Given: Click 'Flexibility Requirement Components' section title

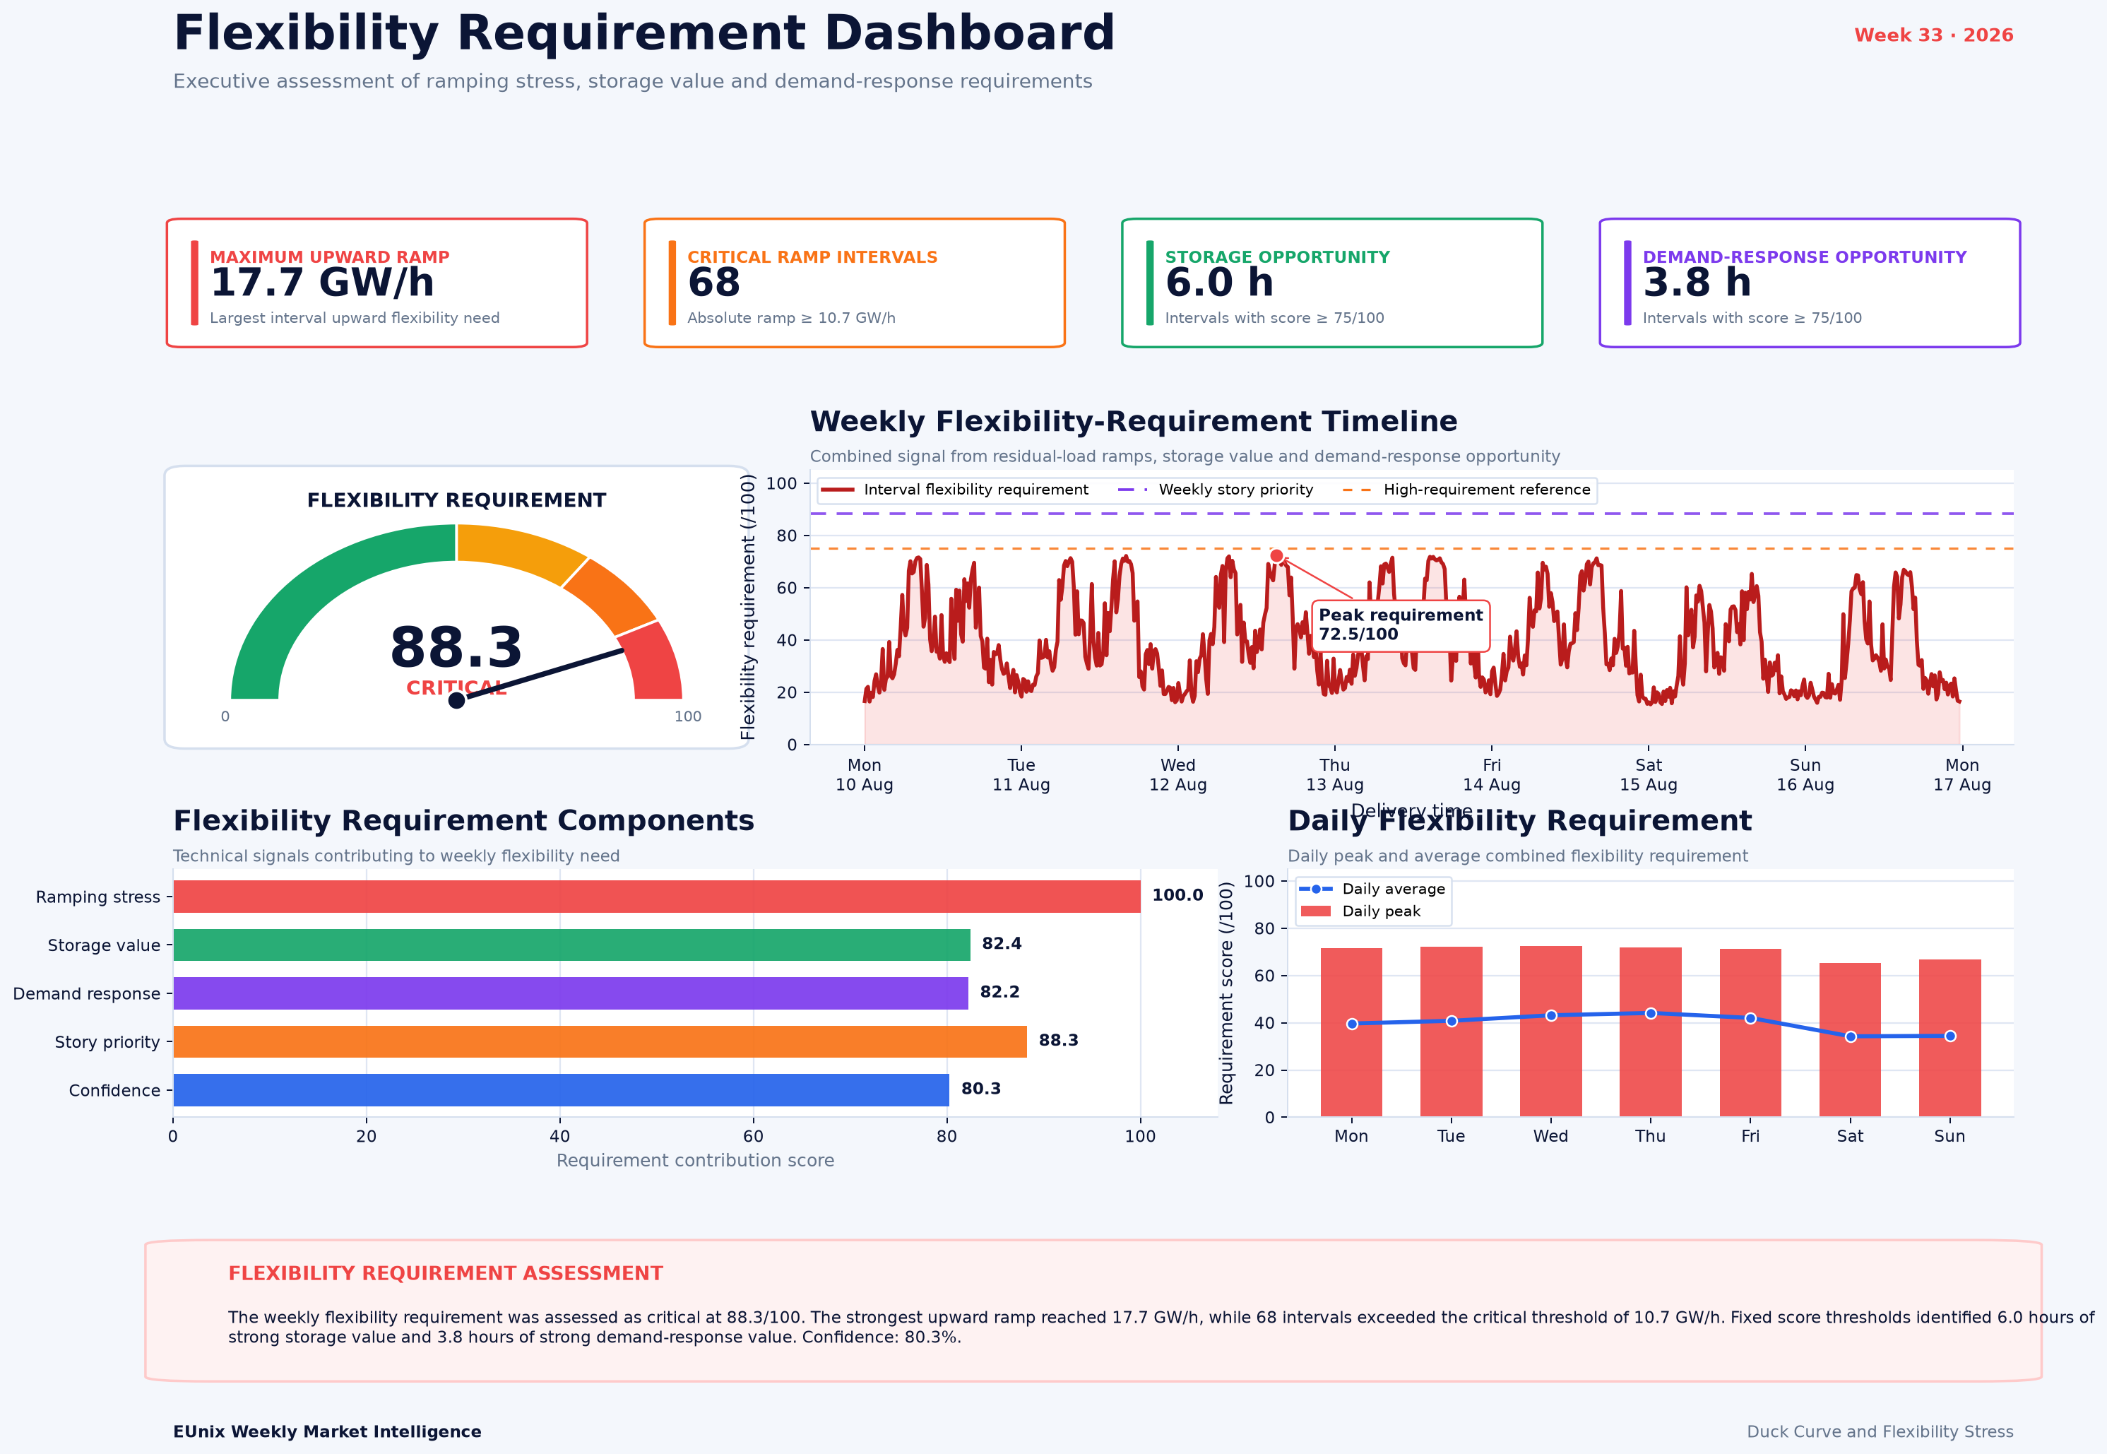Looking at the screenshot, I should [463, 821].
